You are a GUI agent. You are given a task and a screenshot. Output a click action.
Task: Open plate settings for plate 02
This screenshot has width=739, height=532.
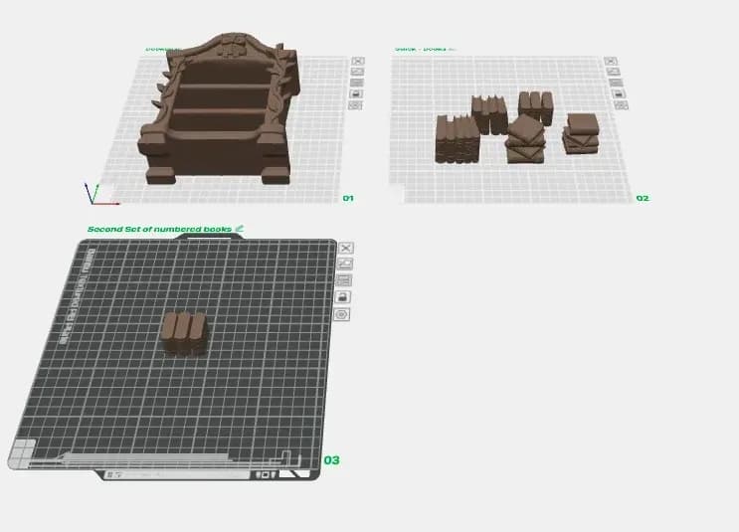coord(621,105)
